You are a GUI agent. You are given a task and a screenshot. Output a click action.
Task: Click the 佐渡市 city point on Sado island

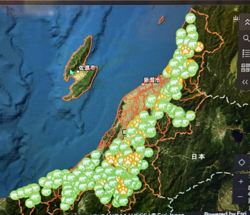tap(78, 71)
